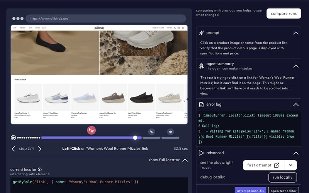Open SOCKS menu on Allbirds page
The height and width of the screenshot is (193, 309).
pos(37,28)
